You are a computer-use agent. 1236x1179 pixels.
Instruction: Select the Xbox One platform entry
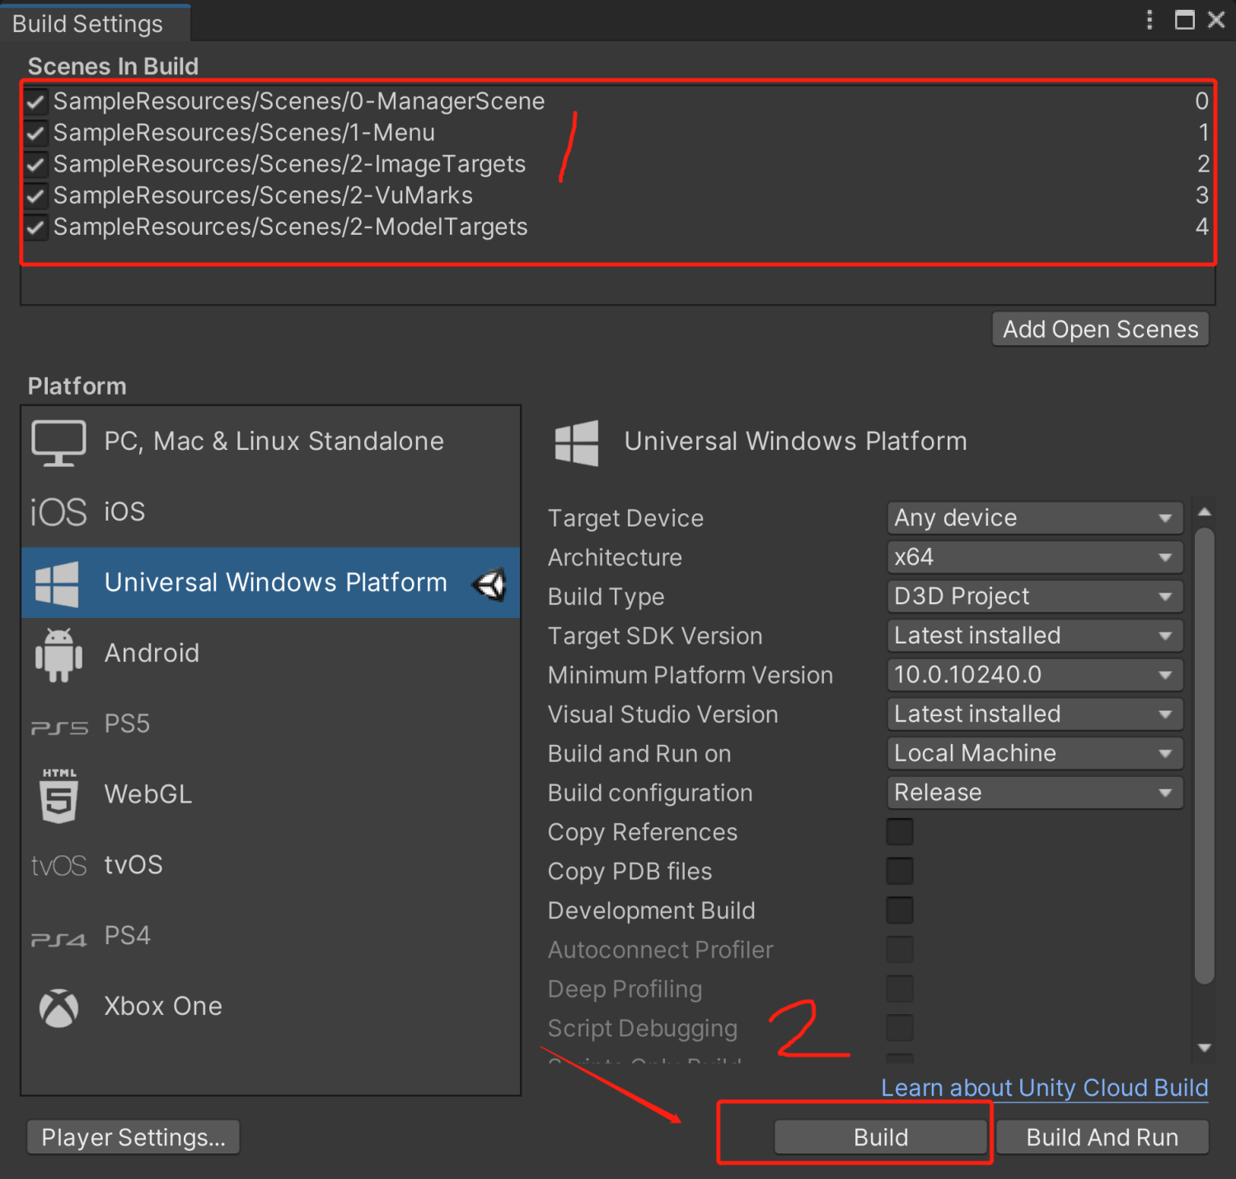pyautogui.click(x=271, y=1007)
